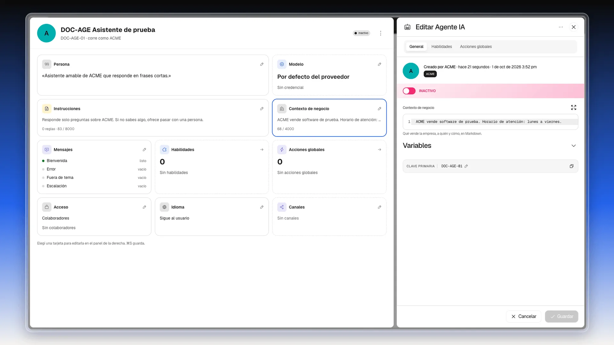Select the Bienvenida message row

pyautogui.click(x=94, y=161)
